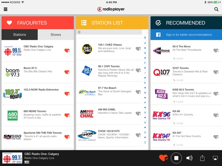Viewport: 222px width, 166px height.
Task: Tap the 680 NEWS green logo
Action: pyautogui.click(x=12, y=115)
